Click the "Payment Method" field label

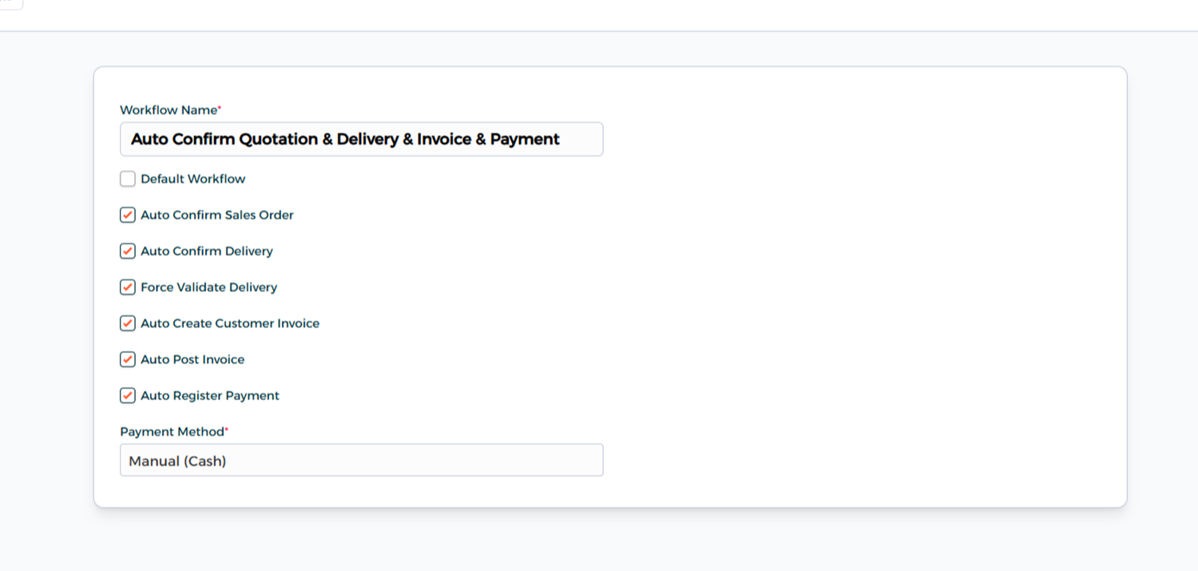pyautogui.click(x=172, y=432)
